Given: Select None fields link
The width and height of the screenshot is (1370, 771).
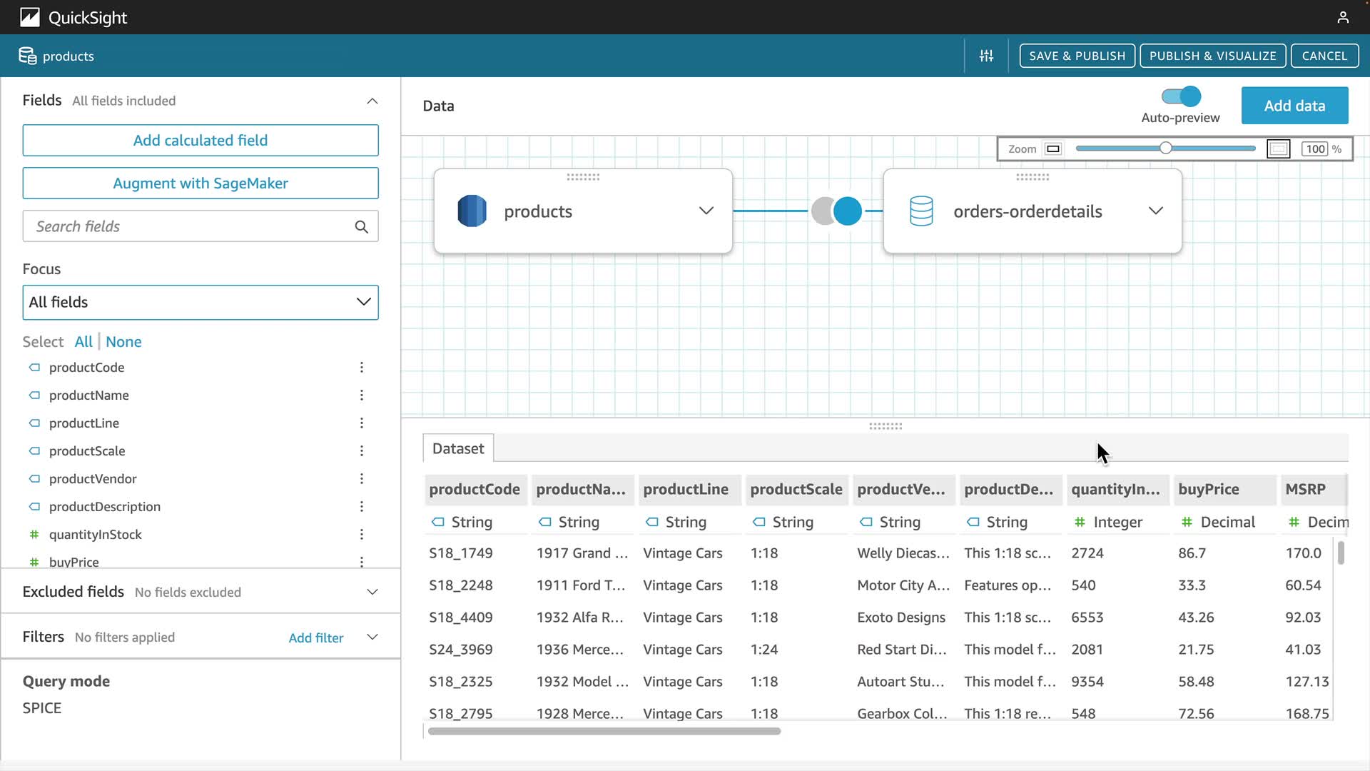Looking at the screenshot, I should pos(123,342).
